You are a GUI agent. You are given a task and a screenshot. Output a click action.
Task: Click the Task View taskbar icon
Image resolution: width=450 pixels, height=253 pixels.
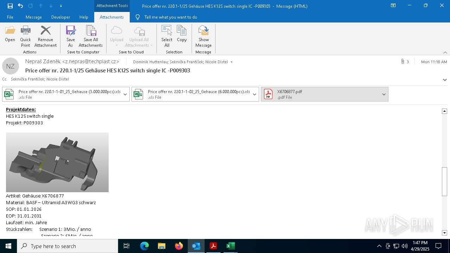point(127,246)
